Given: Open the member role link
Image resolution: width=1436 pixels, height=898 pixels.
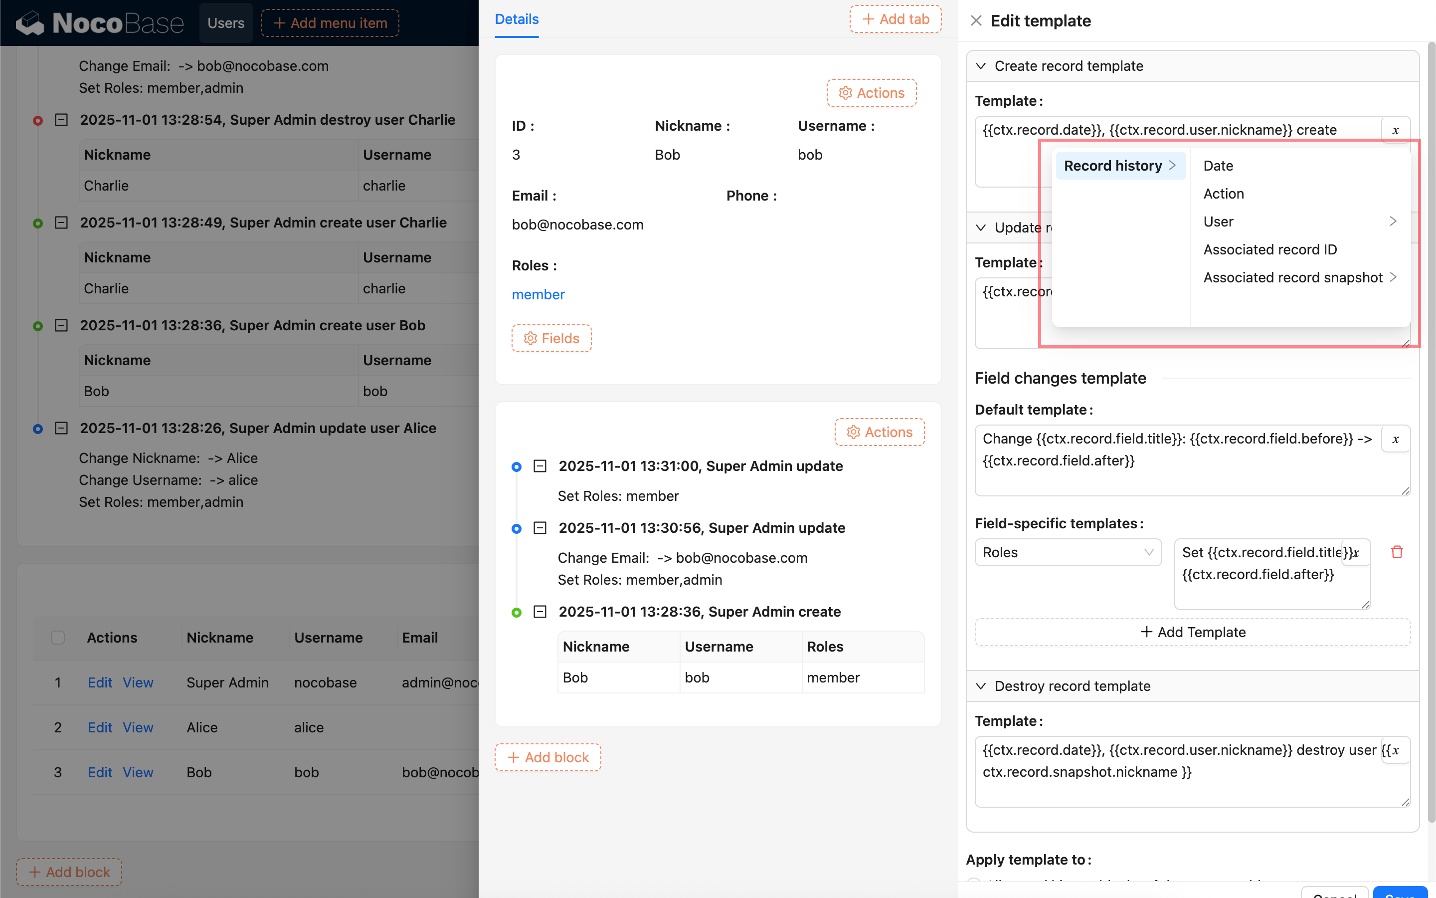Looking at the screenshot, I should [x=538, y=294].
